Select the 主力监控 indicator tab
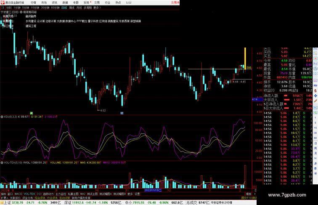The width and height of the screenshot is (318, 205). tap(61, 194)
